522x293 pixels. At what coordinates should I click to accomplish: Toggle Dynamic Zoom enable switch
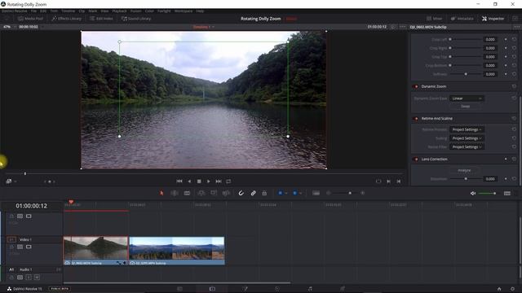click(x=416, y=86)
